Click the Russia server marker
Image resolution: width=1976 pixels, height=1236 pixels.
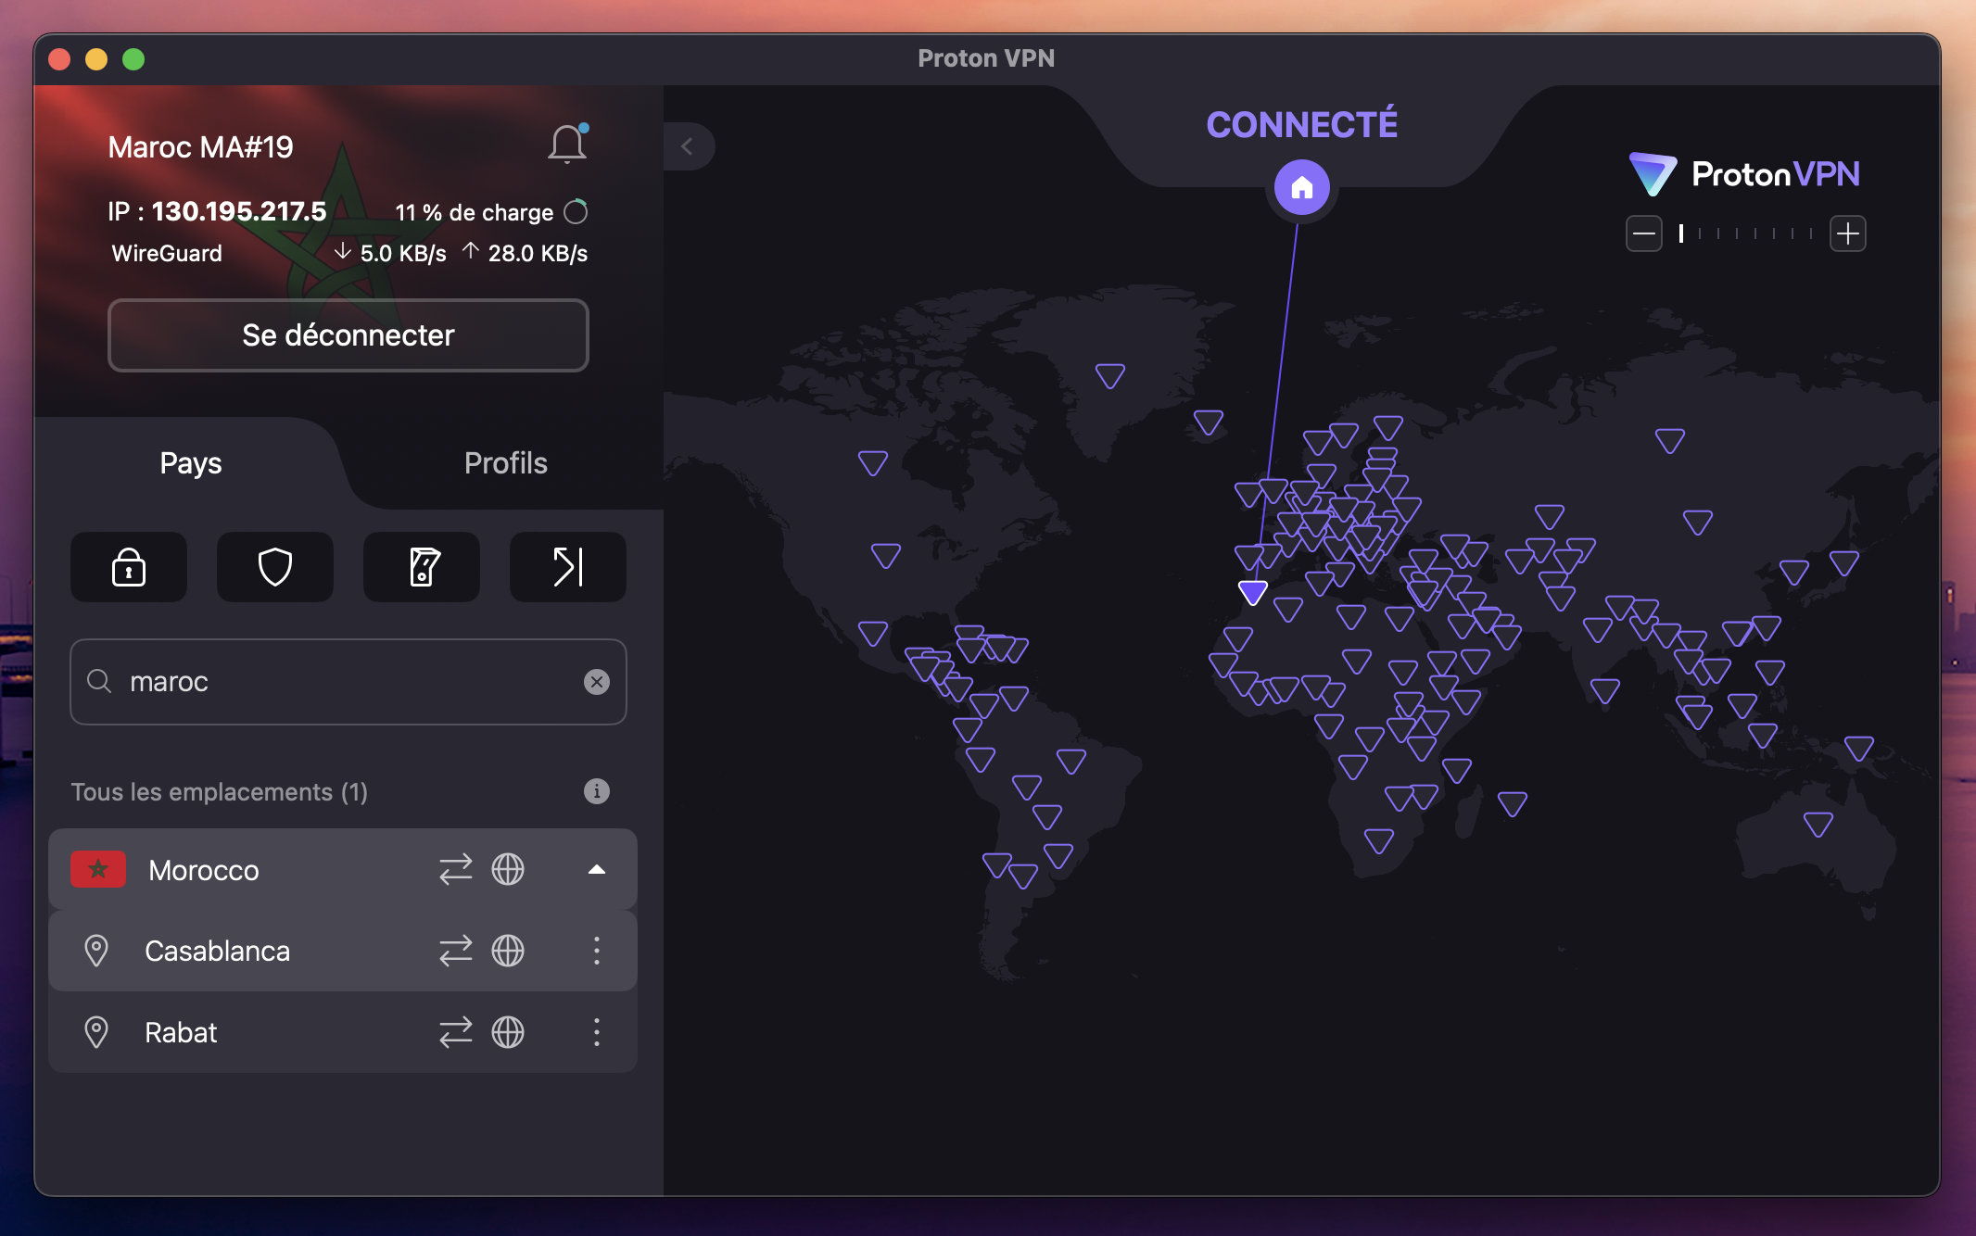click(x=1670, y=440)
